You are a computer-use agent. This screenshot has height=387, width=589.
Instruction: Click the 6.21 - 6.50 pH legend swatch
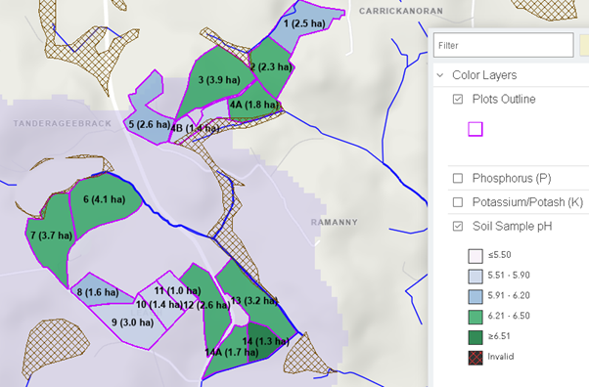point(476,318)
